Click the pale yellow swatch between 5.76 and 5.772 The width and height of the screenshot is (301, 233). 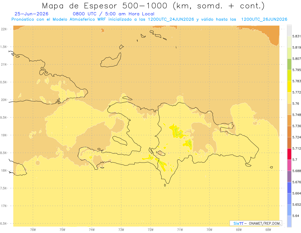click(289, 98)
